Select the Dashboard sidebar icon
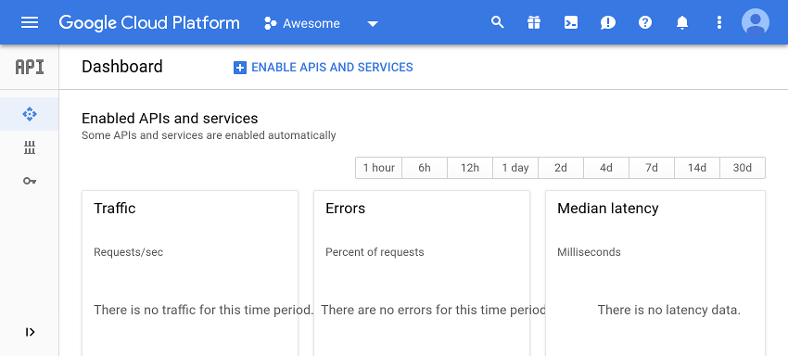 30,114
